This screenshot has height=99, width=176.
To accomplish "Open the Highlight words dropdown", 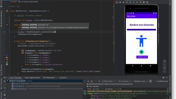I will click(140, 81).
